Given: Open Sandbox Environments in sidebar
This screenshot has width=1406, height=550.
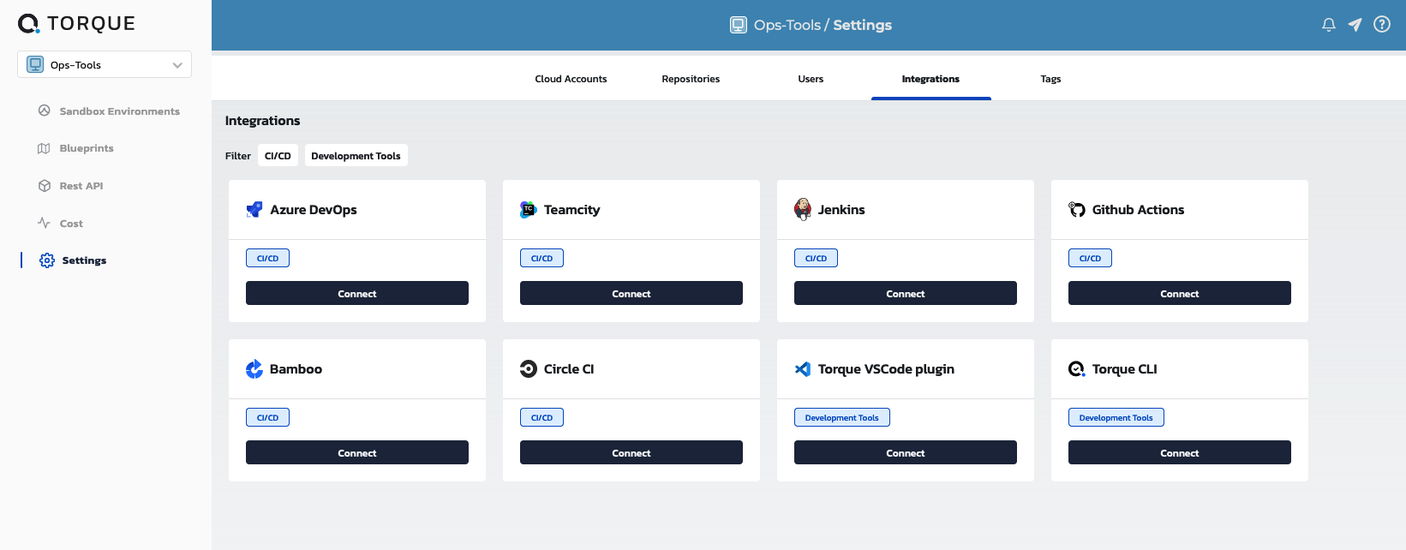Looking at the screenshot, I should coord(119,111).
